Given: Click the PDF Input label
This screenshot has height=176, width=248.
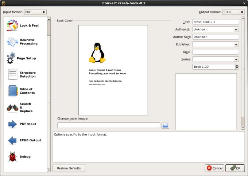Looking at the screenshot, I should click(x=28, y=124).
